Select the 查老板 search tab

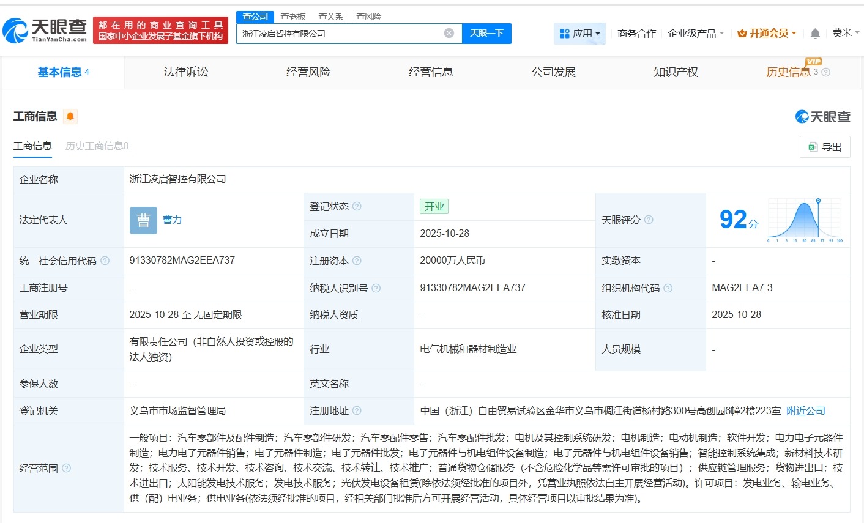point(292,17)
